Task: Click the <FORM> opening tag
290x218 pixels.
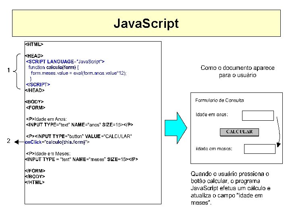Action: tap(36, 107)
